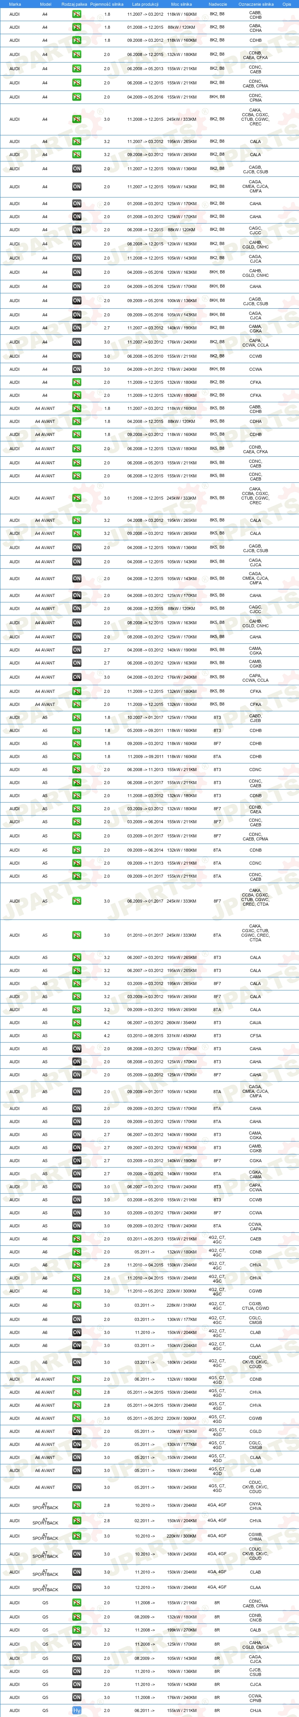The image size is (299, 1717).
Task: Click PB petrol icon in A4 8K2 245kW/333KM row
Action: (x=76, y=119)
